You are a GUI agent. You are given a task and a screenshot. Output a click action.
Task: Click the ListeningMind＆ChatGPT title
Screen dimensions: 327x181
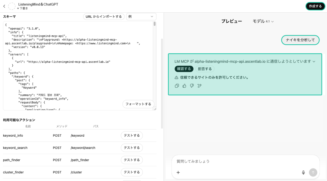point(38,4)
